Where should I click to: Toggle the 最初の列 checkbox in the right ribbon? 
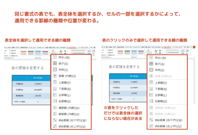[x=107, y=50]
